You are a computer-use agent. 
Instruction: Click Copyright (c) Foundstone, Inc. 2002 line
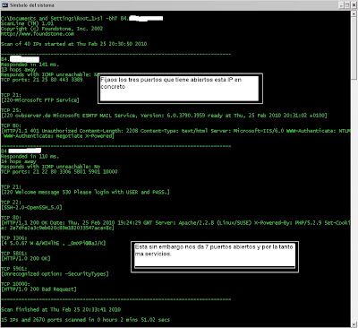(52, 29)
